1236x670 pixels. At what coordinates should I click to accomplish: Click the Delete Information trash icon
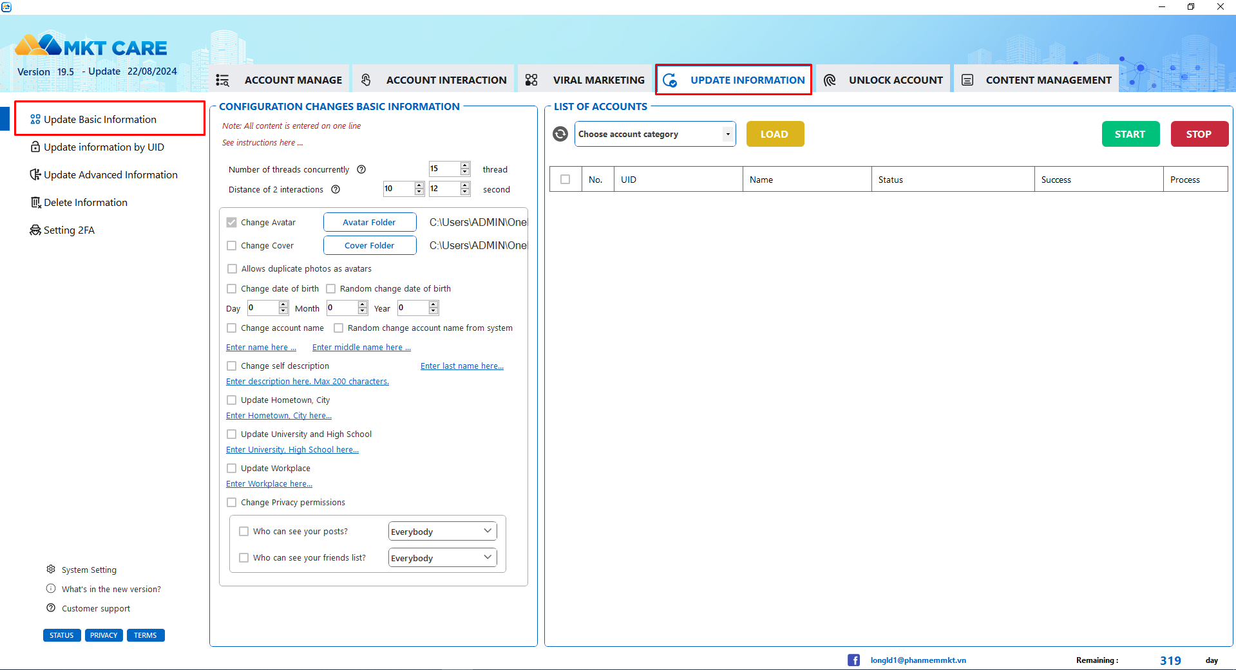tap(36, 202)
